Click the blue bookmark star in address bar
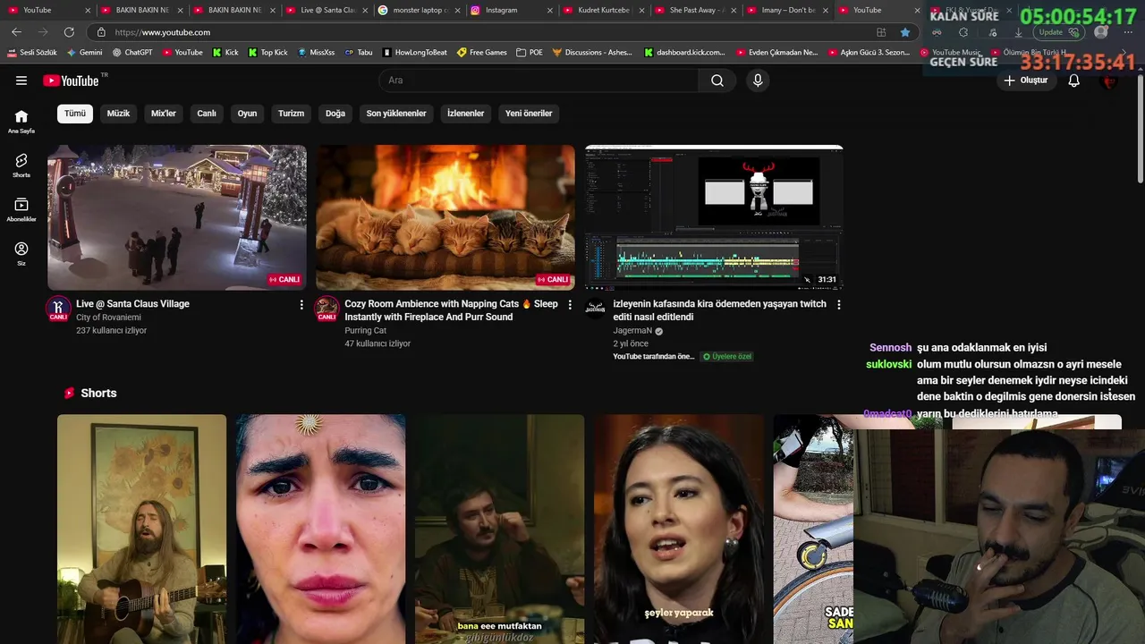This screenshot has height=644, width=1145. (x=905, y=32)
